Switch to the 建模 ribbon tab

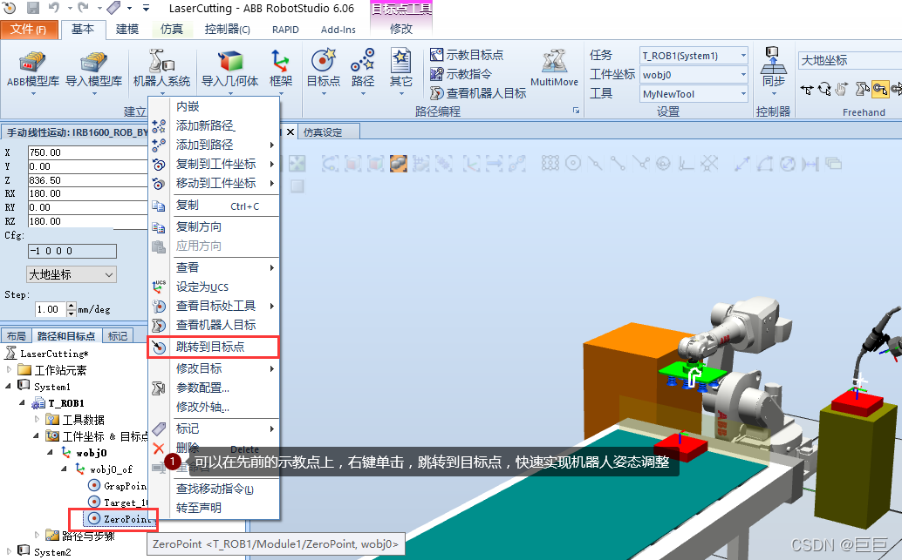pos(127,30)
